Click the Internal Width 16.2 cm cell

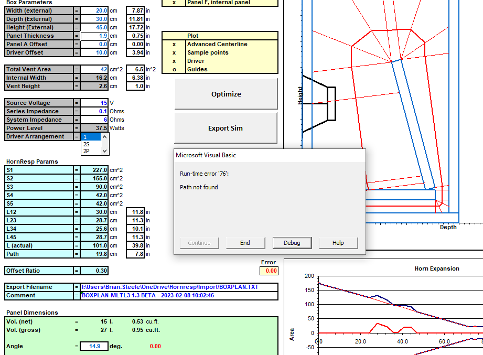tap(94, 78)
